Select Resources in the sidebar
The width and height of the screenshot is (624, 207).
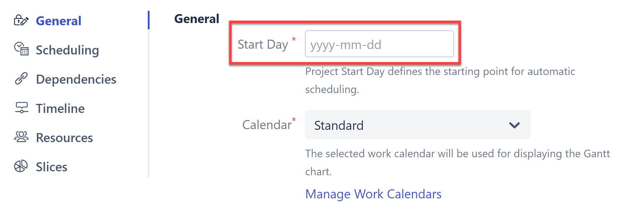click(64, 138)
